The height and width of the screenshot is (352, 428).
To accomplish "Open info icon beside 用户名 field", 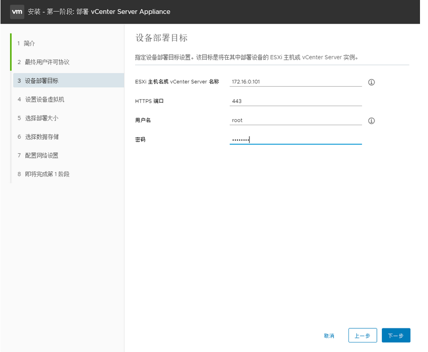I will pos(371,121).
